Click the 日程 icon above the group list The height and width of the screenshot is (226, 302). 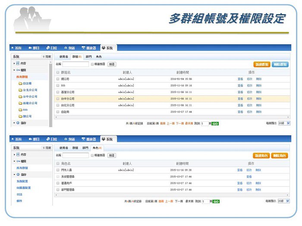coord(48,48)
